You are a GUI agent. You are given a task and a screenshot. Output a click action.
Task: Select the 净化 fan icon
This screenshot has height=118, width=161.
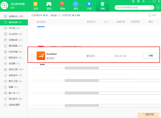point(76,4)
